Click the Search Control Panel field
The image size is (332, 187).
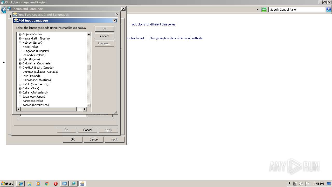[x=297, y=10]
